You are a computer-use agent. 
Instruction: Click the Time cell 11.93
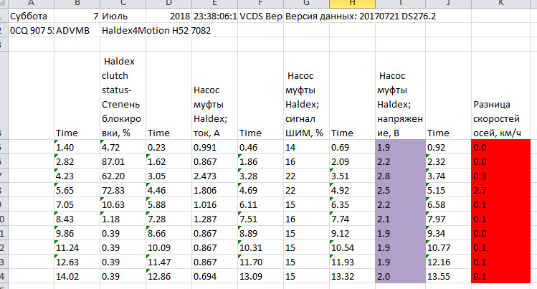pyautogui.click(x=353, y=262)
